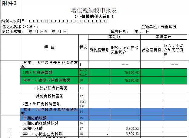Click the blue row 14 税控器具开具的普通发票 cell
189x138 pixels.
coord(49,112)
